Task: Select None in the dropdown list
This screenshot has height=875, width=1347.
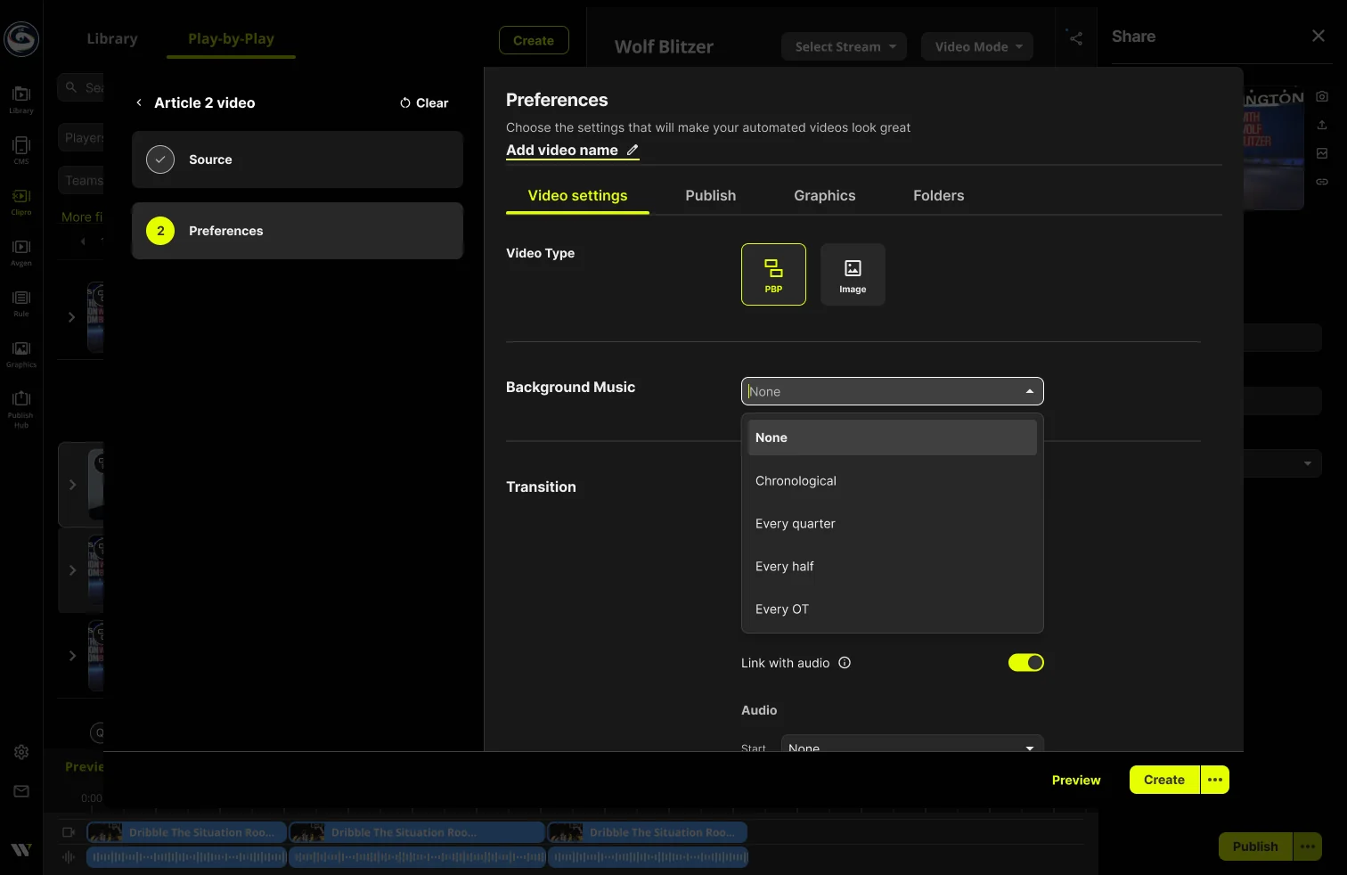Action: click(x=892, y=437)
